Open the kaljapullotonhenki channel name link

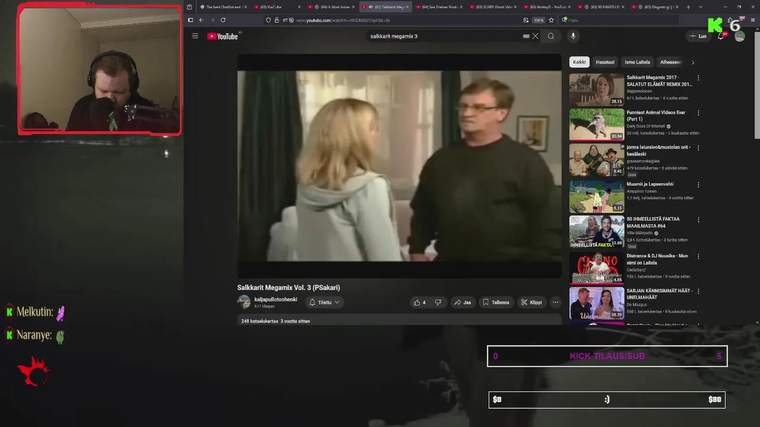[275, 299]
